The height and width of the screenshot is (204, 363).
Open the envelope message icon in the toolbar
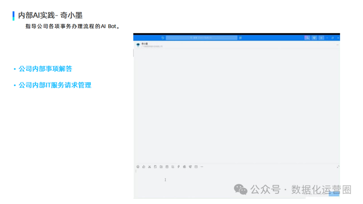tap(196, 167)
